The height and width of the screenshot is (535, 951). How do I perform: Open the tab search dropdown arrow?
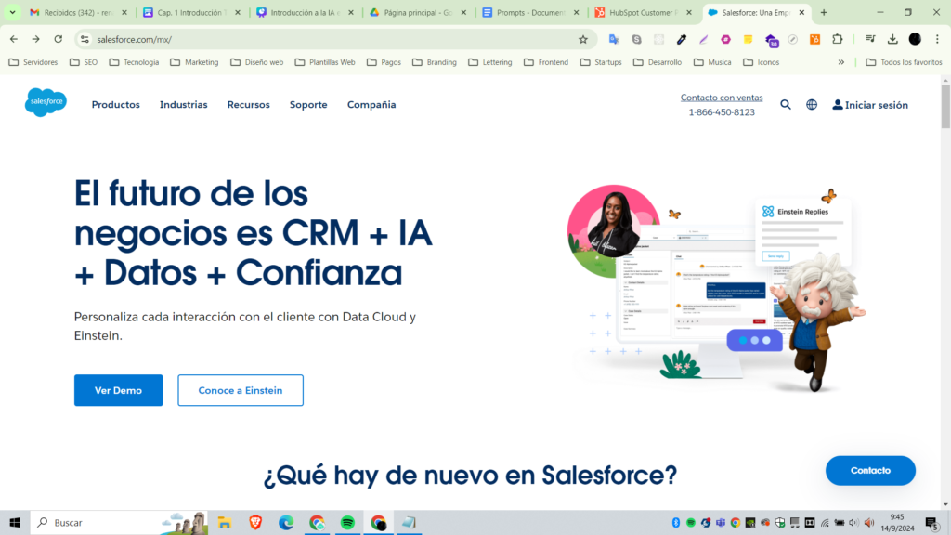[x=13, y=12]
